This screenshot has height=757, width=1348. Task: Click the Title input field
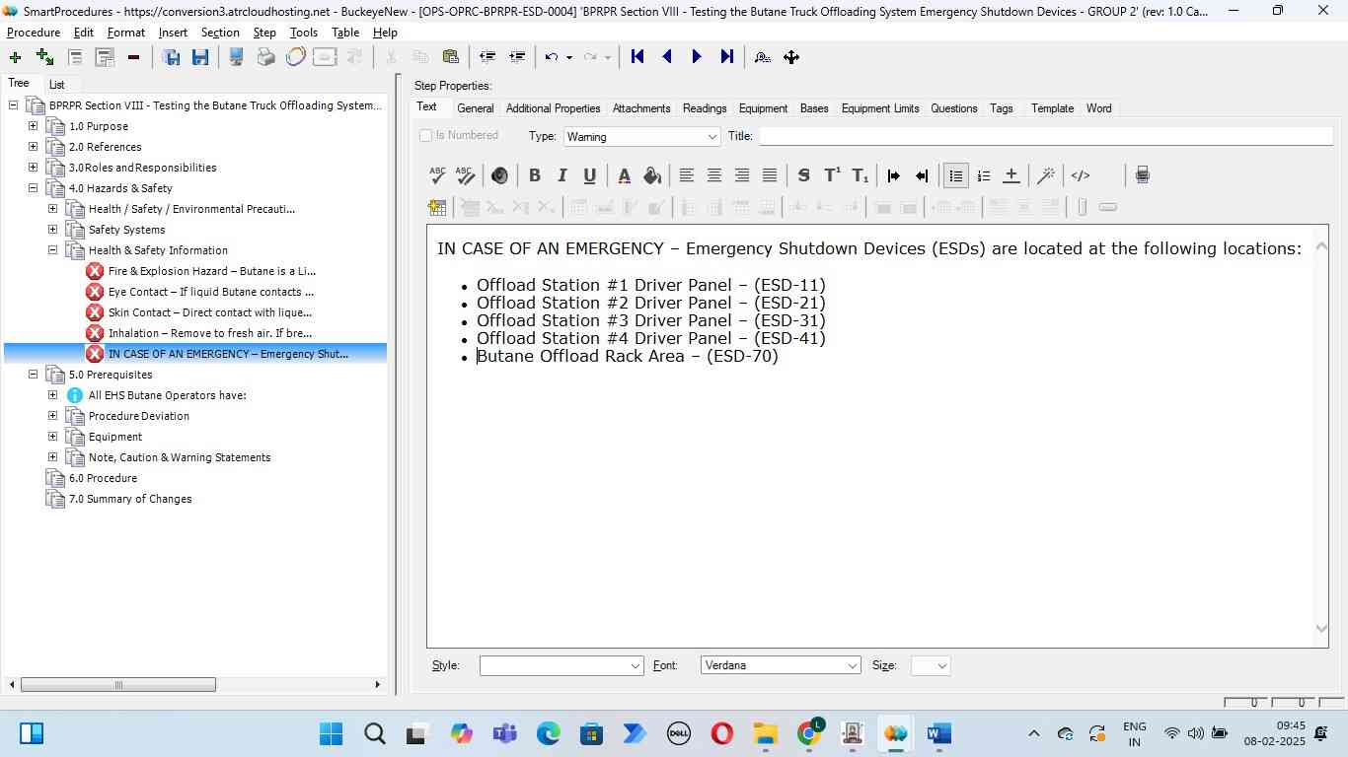pos(1045,136)
